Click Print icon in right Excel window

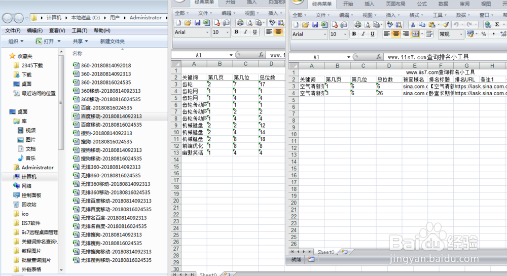click(357, 24)
